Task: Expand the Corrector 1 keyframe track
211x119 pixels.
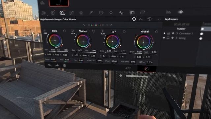Action: tap(177, 33)
